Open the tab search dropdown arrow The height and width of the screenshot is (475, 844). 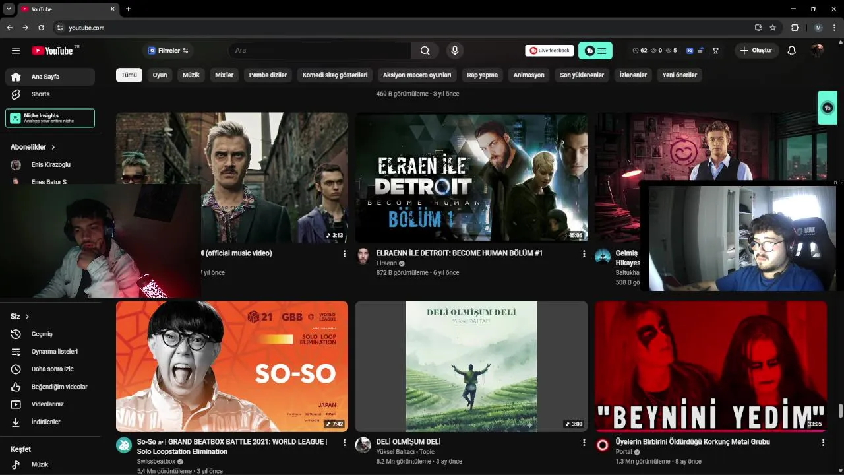[9, 9]
